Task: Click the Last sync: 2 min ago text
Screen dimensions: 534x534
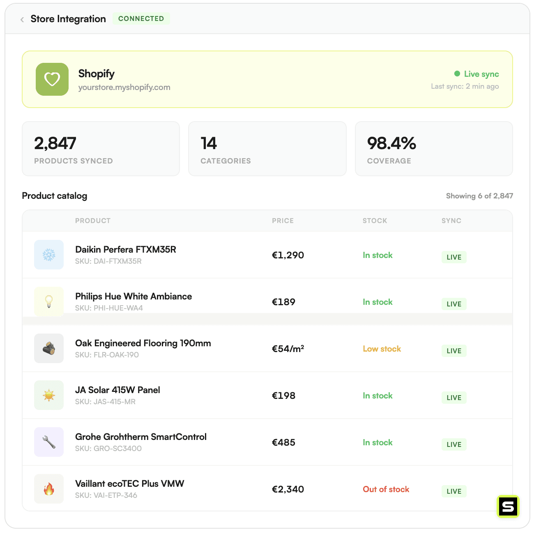Action: pos(465,86)
